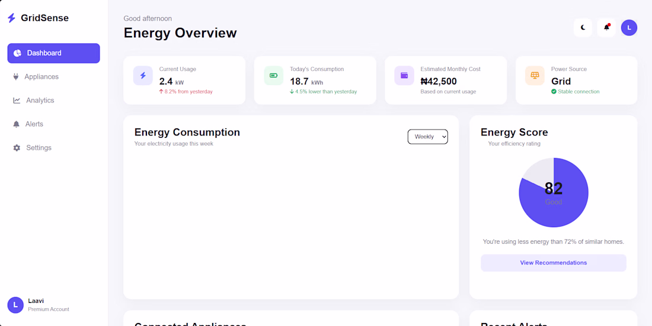The height and width of the screenshot is (326, 652).
Task: Click the GridSense lightning bolt logo
Action: point(12,18)
